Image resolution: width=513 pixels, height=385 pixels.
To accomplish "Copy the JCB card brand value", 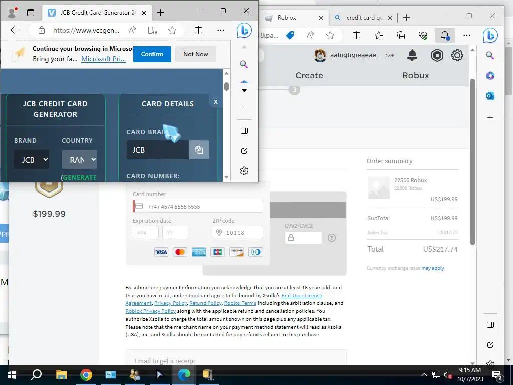I will tap(199, 150).
